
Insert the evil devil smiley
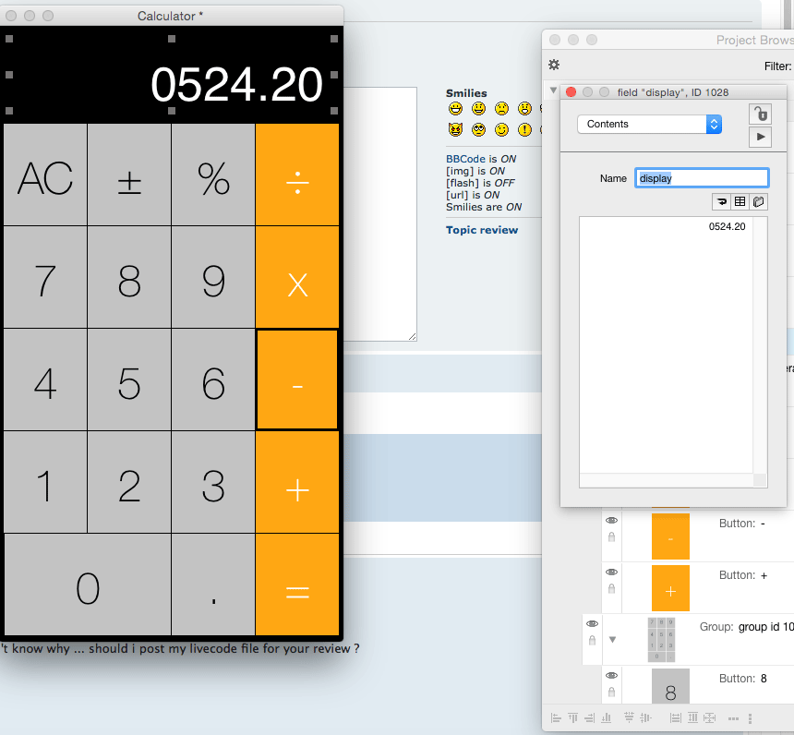tap(455, 129)
